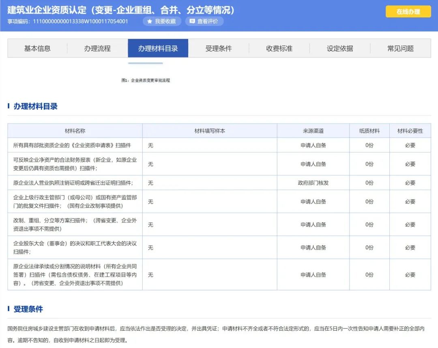
Task: Click 无 in the 改制、重组、分立 row
Action: click(x=150, y=225)
